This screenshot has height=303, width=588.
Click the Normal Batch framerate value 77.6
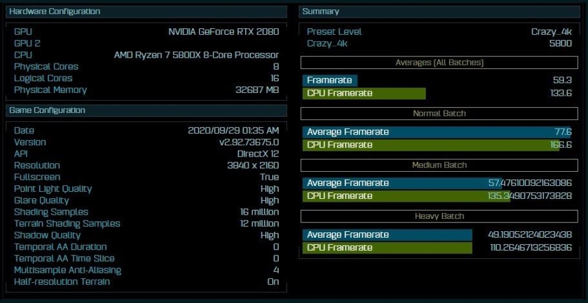click(563, 132)
